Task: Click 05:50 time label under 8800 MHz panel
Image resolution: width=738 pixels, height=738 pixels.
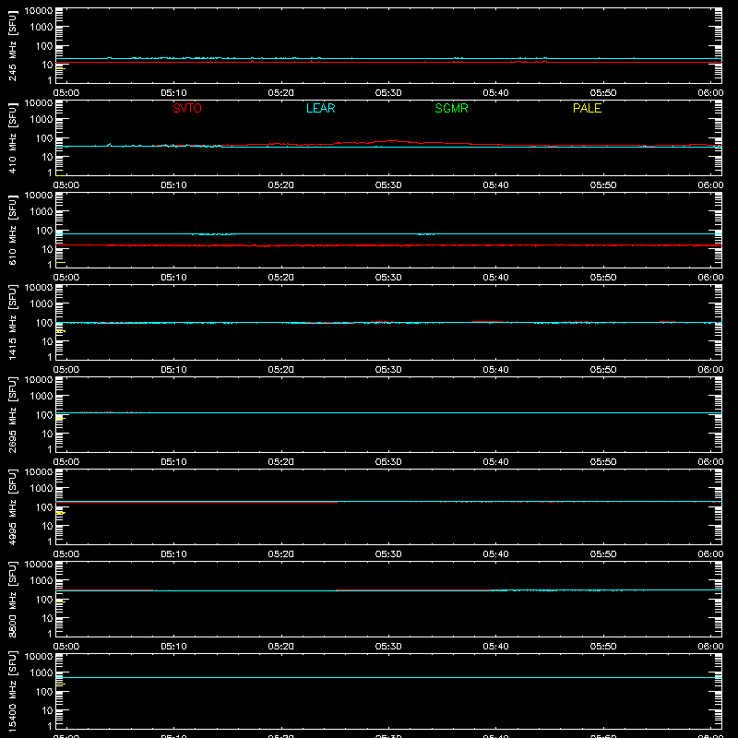Action: [603, 647]
